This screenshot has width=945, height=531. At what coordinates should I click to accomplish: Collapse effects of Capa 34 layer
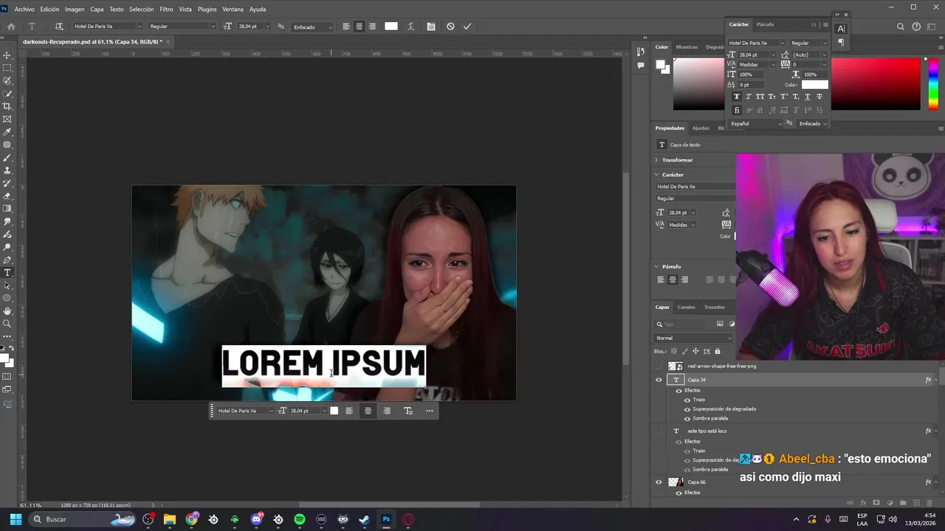(x=936, y=380)
